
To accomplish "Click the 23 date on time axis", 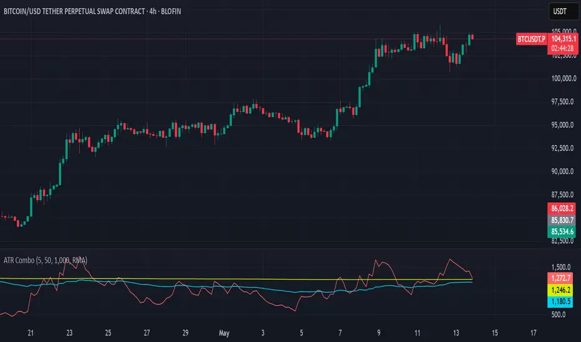I will coord(69,333).
